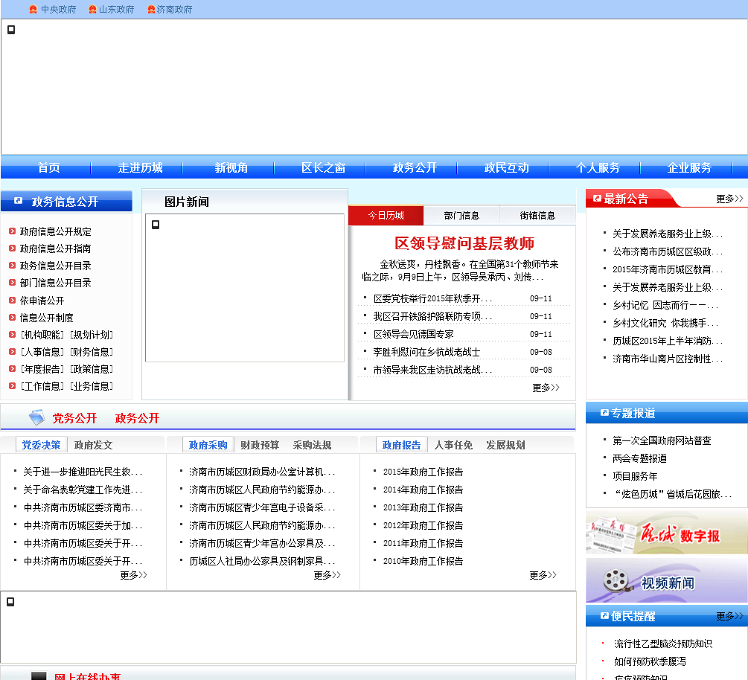Switch to the 街镇信息 tab

(x=537, y=216)
